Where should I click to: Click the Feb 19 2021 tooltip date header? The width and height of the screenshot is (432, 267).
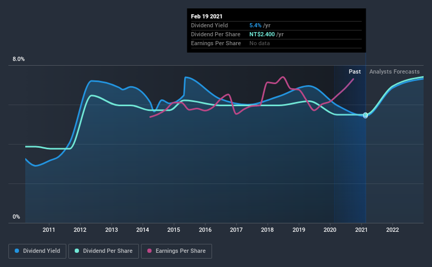207,16
